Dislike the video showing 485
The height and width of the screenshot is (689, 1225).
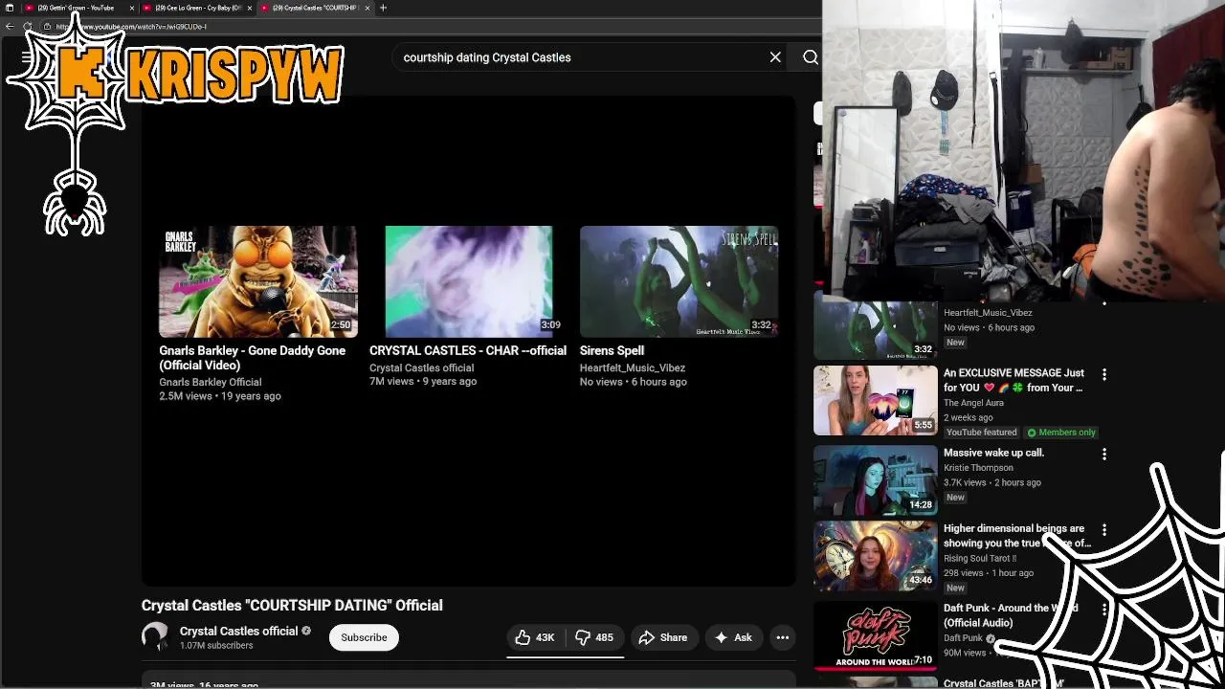(x=594, y=637)
